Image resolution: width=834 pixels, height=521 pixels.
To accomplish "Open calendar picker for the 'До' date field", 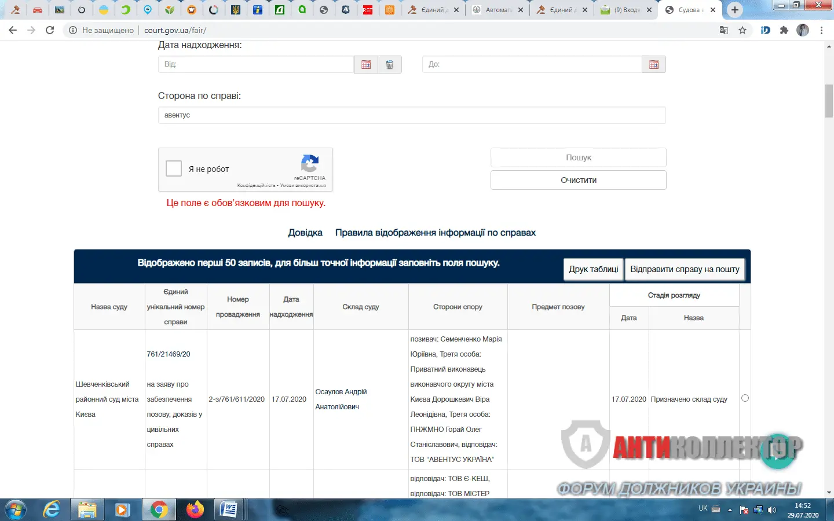I will (x=653, y=65).
